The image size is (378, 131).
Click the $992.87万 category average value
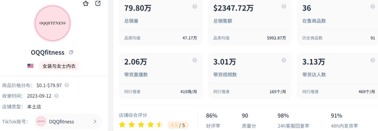276,38
